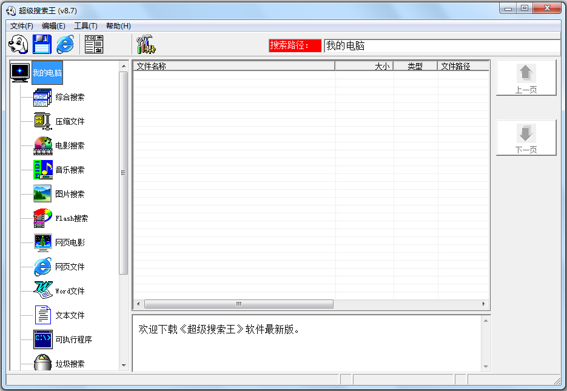The width and height of the screenshot is (567, 391).
Task: Click the dog search icon in toolbar
Action: pyautogui.click(x=19, y=44)
